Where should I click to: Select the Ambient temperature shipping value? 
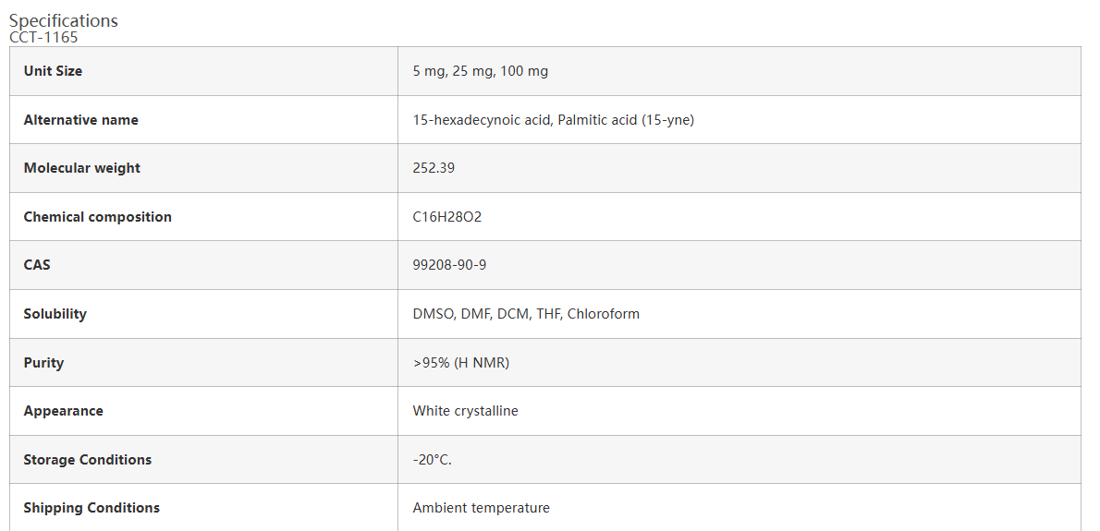coord(481,508)
